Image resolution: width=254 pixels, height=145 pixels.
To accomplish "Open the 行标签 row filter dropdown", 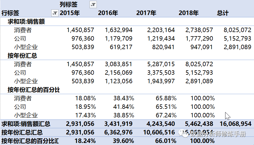I will 55,13.
